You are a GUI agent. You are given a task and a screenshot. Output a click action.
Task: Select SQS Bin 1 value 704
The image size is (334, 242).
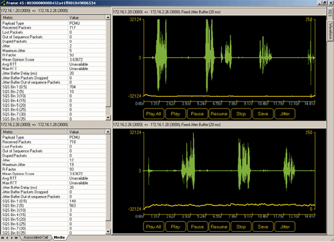[73, 87]
